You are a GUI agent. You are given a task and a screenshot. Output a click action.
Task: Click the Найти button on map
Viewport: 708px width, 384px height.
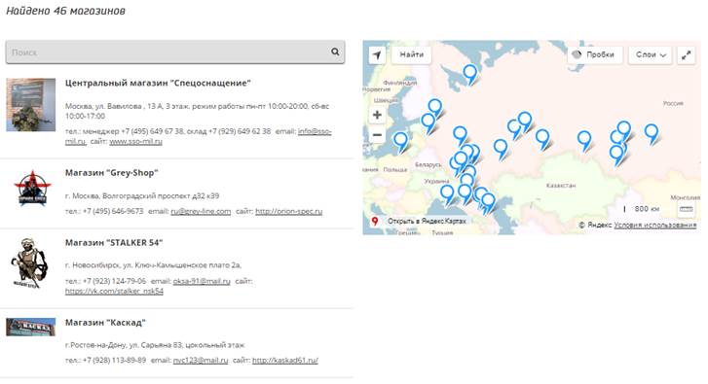pos(411,55)
